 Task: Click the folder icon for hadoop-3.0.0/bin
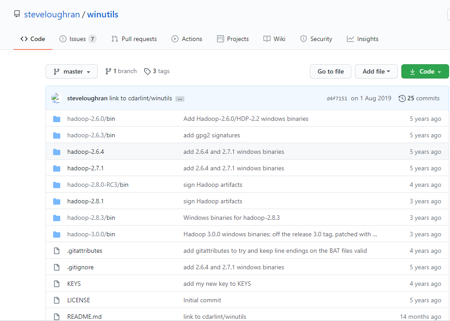57,235
